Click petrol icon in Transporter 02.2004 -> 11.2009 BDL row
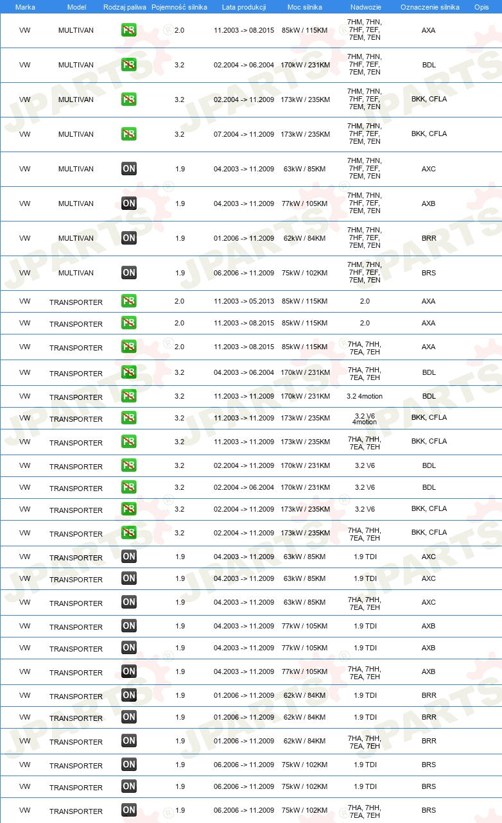502x823 pixels. click(129, 465)
